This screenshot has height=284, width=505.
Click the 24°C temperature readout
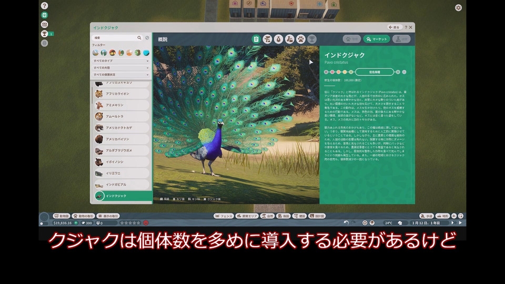coord(389,223)
